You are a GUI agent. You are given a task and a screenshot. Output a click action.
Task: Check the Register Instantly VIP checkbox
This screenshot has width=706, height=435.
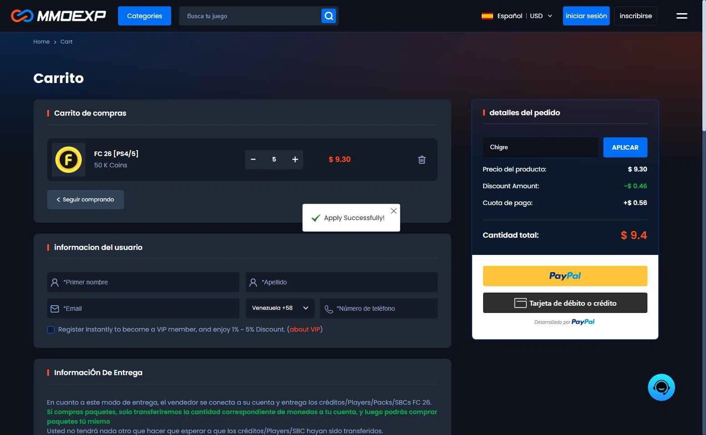(x=51, y=330)
